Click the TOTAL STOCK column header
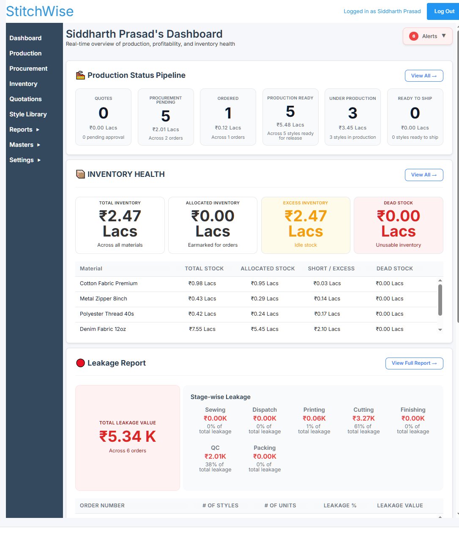459x534 pixels. (x=204, y=269)
